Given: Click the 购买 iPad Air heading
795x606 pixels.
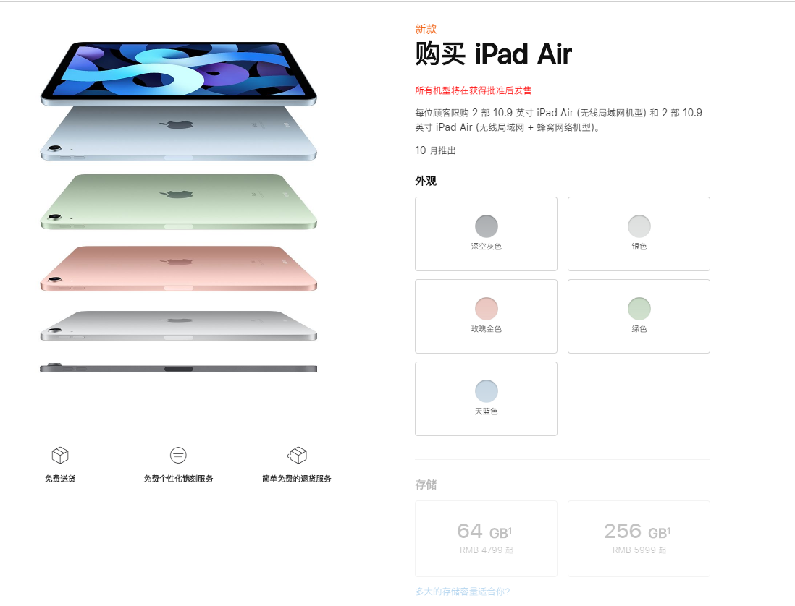Looking at the screenshot, I should coord(493,54).
